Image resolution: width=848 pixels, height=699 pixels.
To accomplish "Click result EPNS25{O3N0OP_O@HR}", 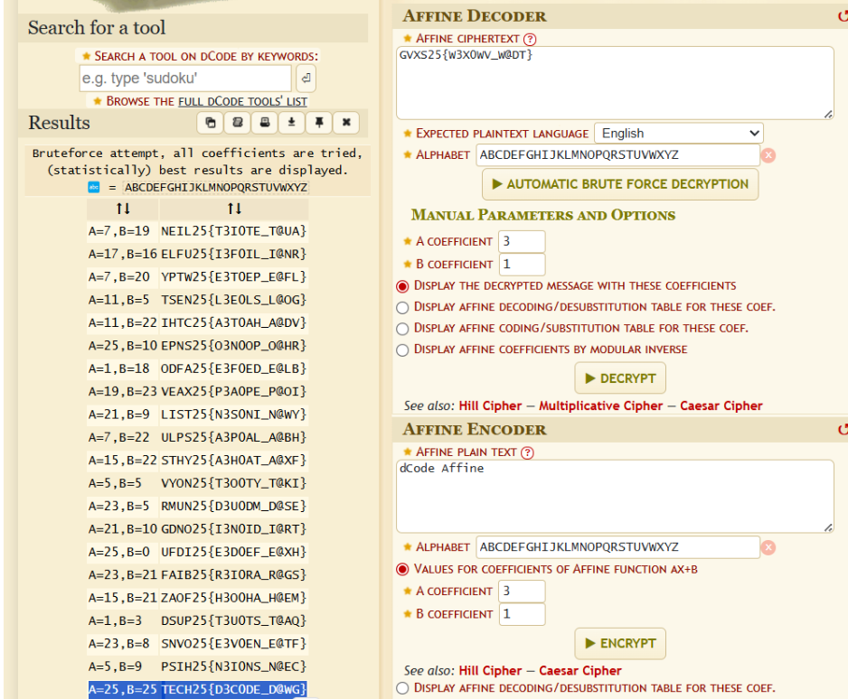I will (x=233, y=346).
